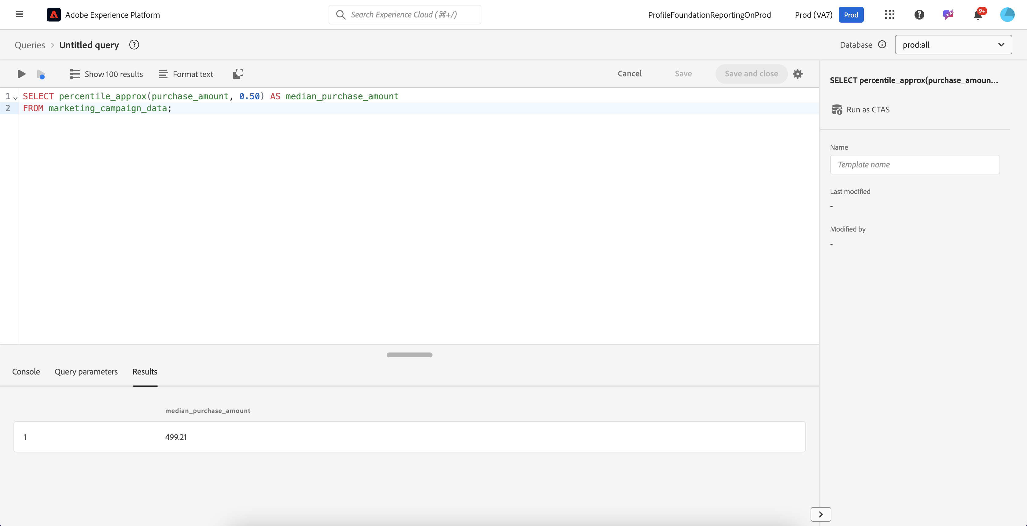Click the Cancel button
The image size is (1027, 526).
pos(630,74)
